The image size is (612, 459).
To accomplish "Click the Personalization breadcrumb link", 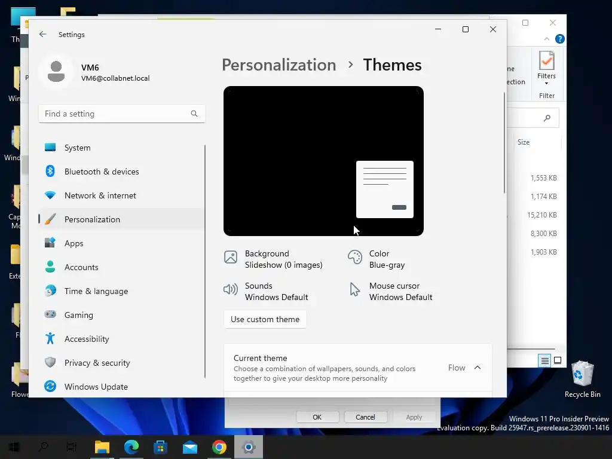I will (x=279, y=65).
